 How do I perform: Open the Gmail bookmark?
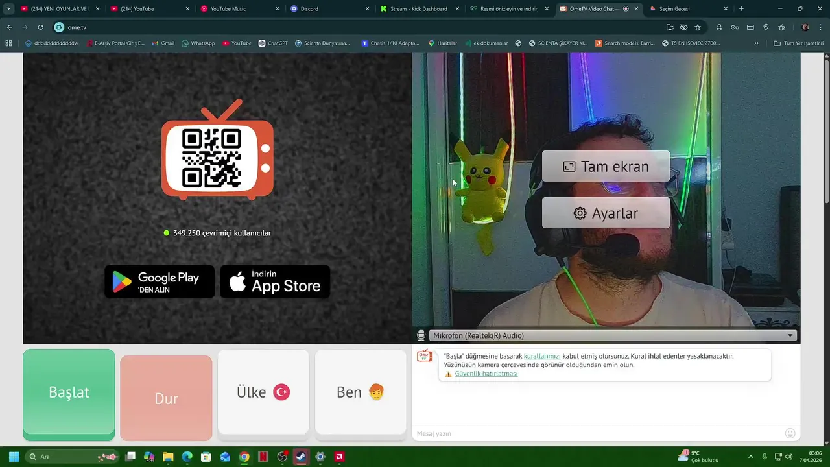point(163,43)
